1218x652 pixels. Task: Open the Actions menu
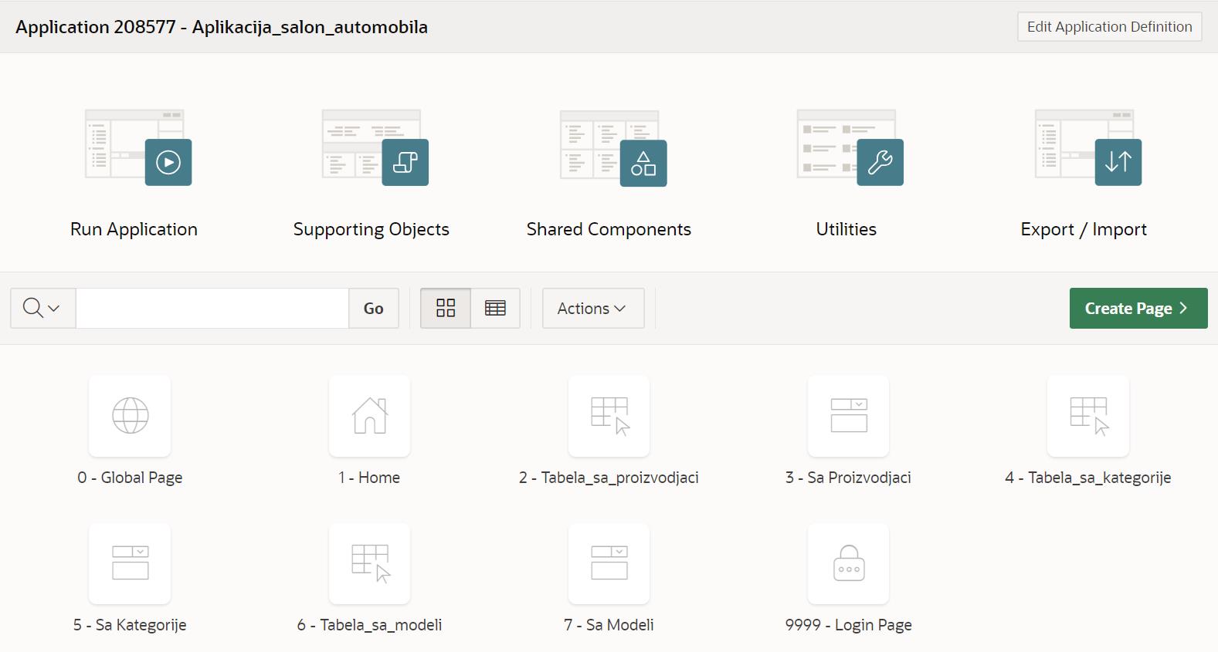592,309
